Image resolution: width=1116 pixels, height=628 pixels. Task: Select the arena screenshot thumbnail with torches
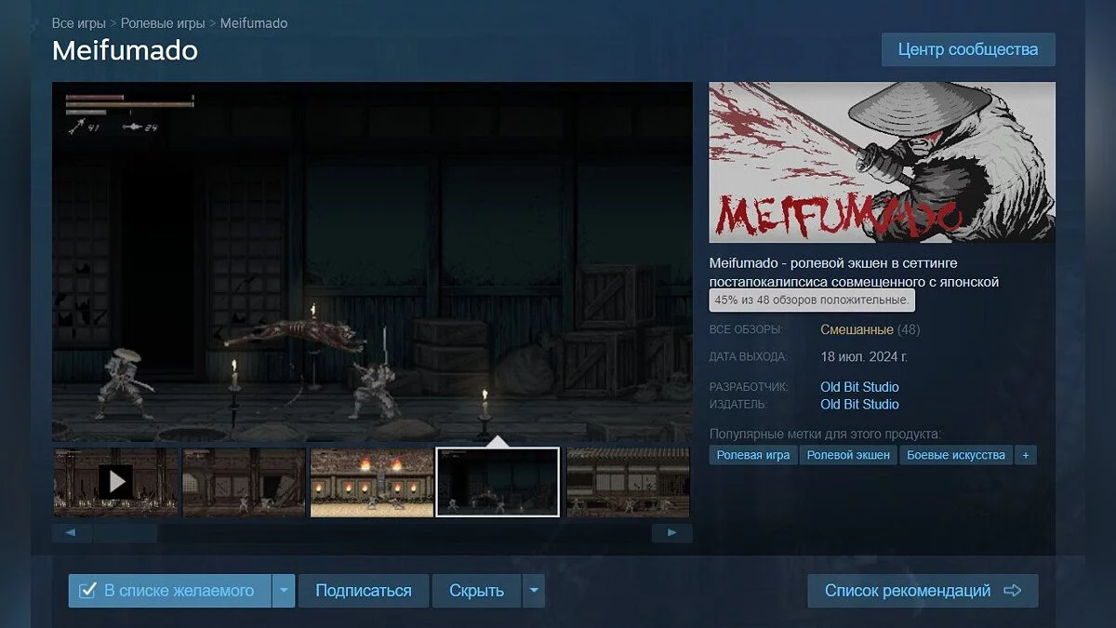tap(372, 482)
